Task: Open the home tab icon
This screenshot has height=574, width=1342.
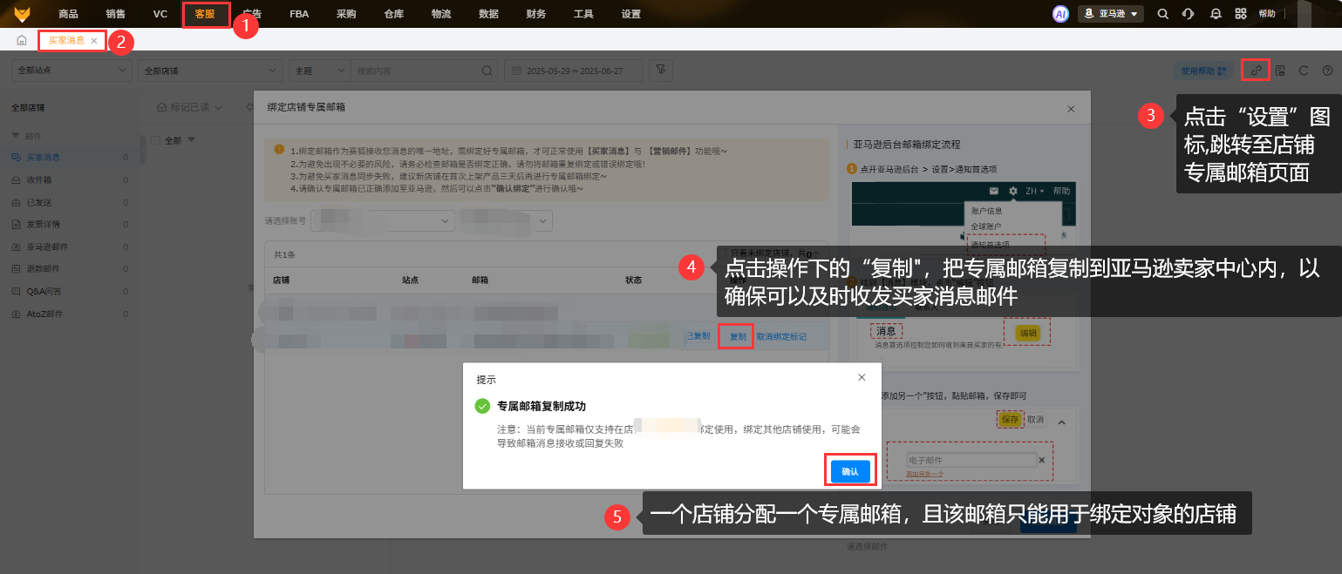Action: coord(21,41)
